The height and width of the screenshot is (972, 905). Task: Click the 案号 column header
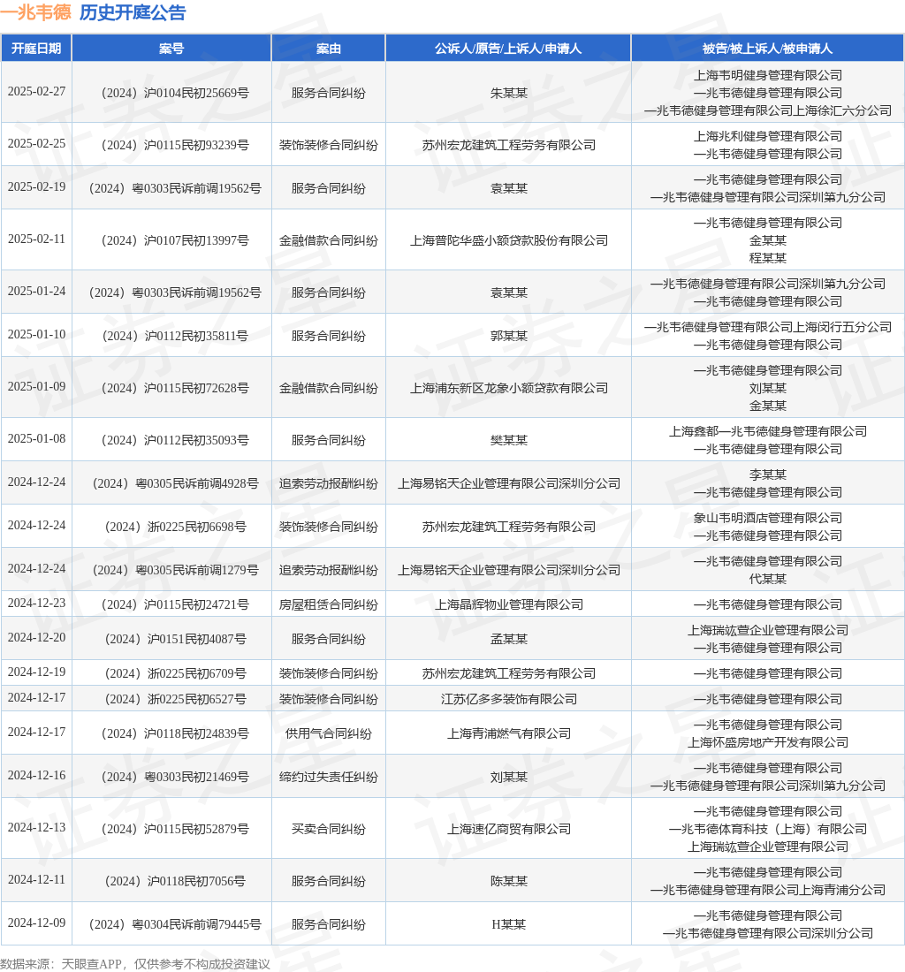[x=171, y=49]
